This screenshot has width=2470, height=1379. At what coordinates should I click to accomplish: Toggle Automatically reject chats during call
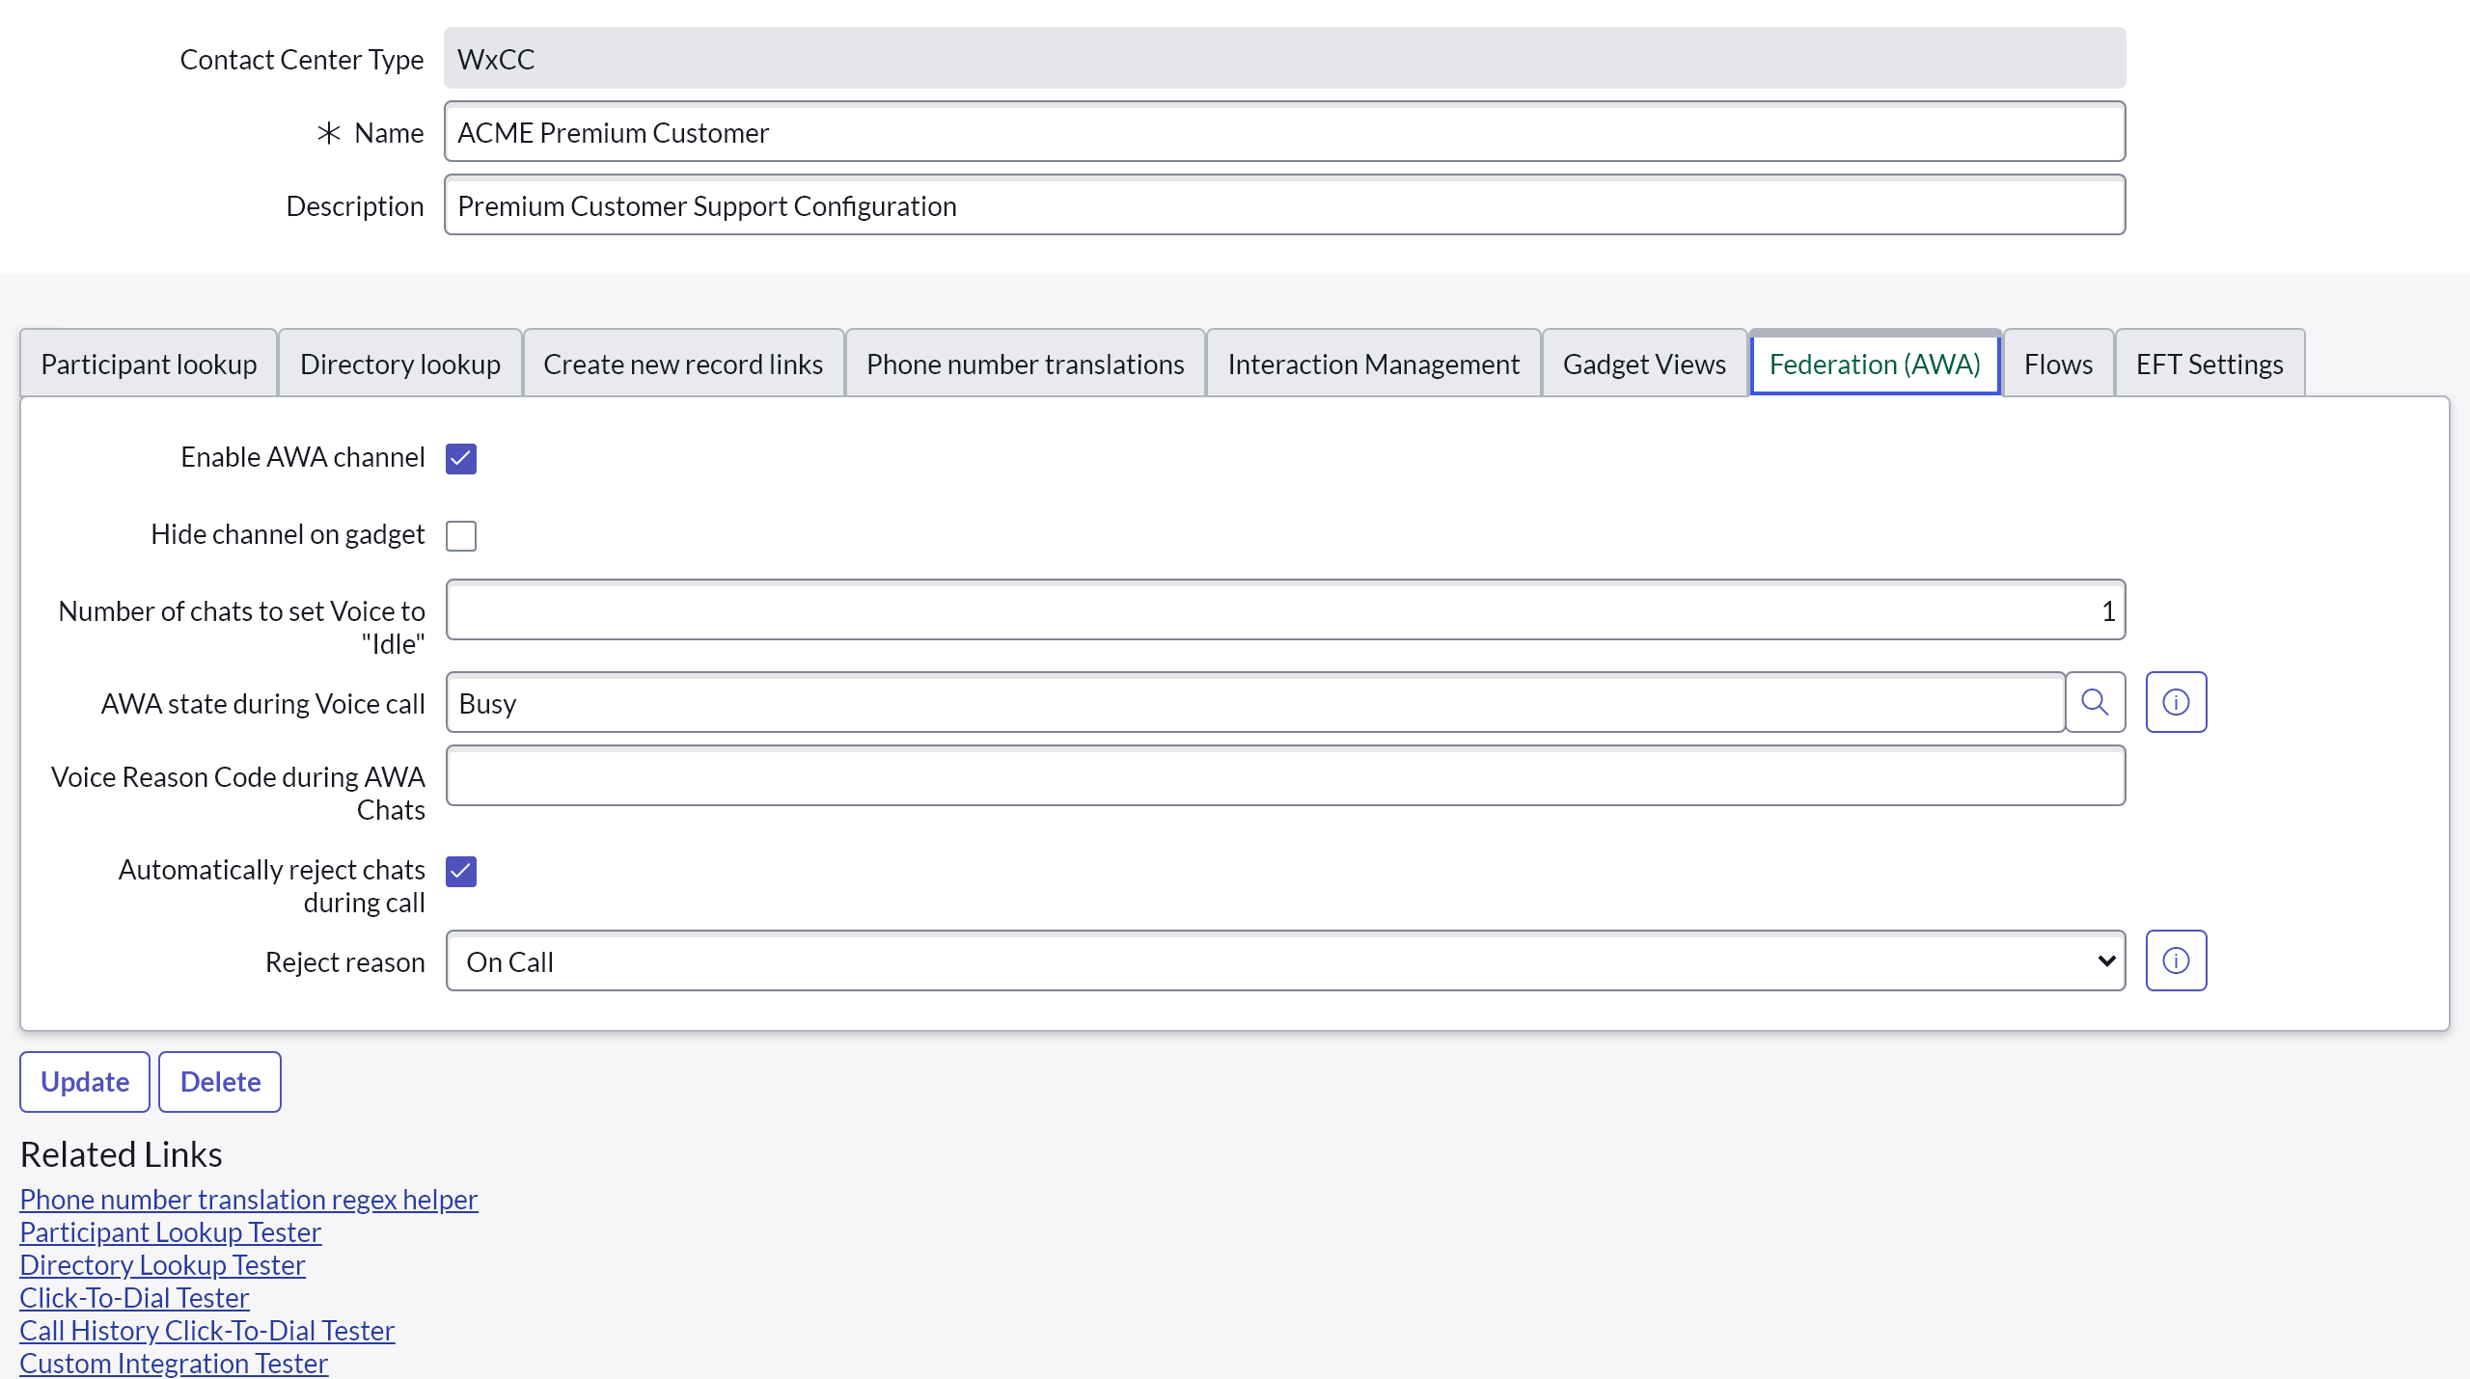click(461, 871)
